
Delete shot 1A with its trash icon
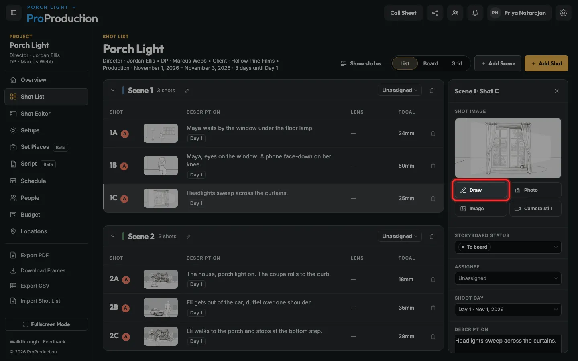click(x=433, y=134)
